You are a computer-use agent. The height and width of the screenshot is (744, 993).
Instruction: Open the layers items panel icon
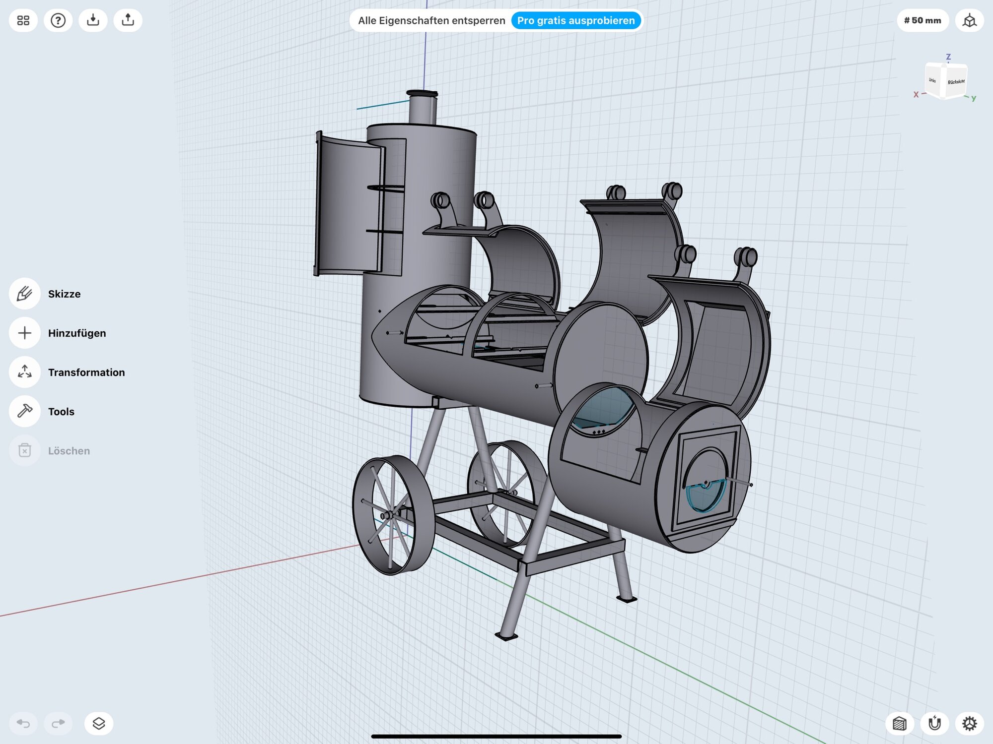point(99,723)
